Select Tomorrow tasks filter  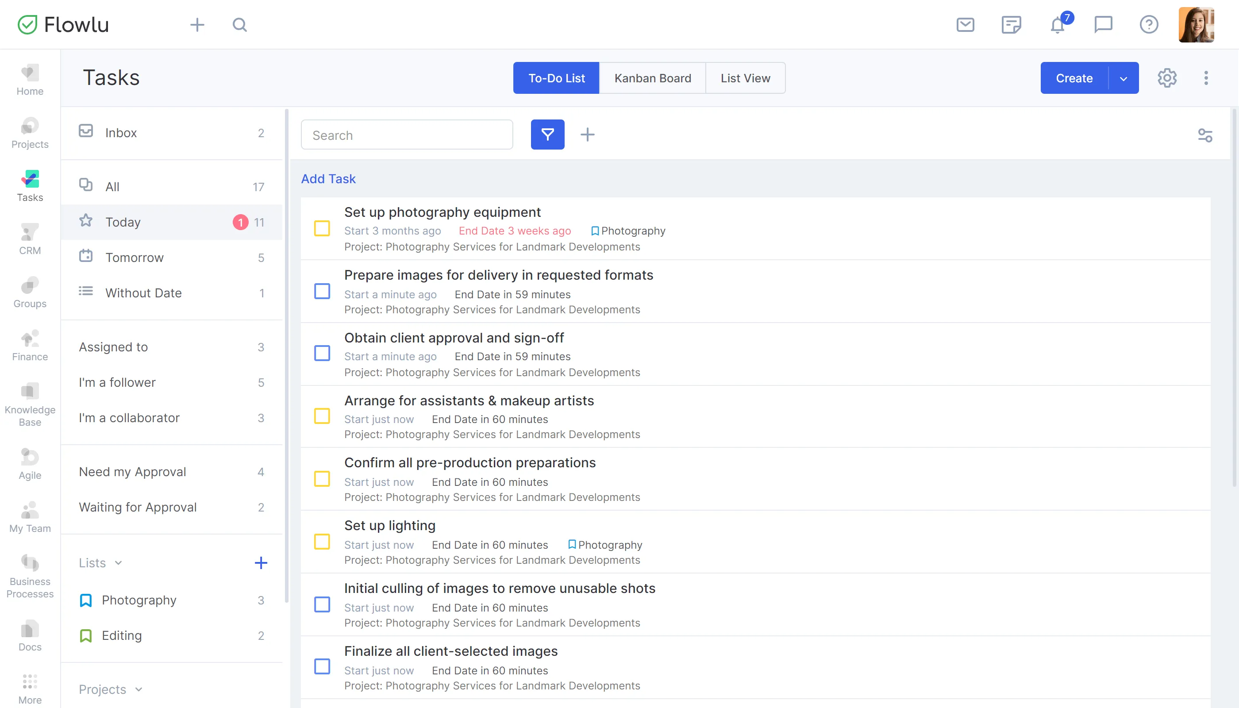click(172, 258)
